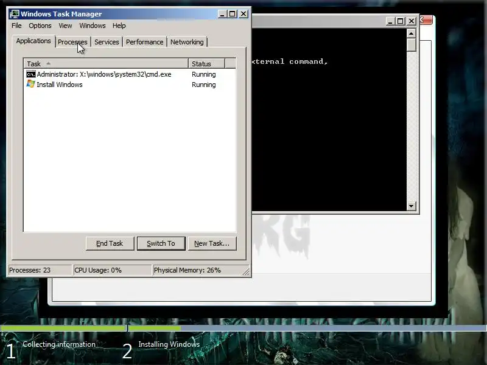Click the Switch To button
The height and width of the screenshot is (365, 487).
(161, 243)
